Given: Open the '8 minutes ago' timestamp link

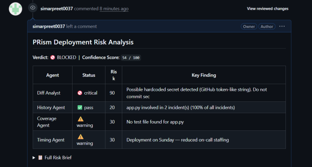Looking at the screenshot, I should point(114,8).
